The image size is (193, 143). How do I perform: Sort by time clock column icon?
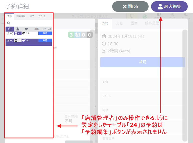[x=10, y=29]
